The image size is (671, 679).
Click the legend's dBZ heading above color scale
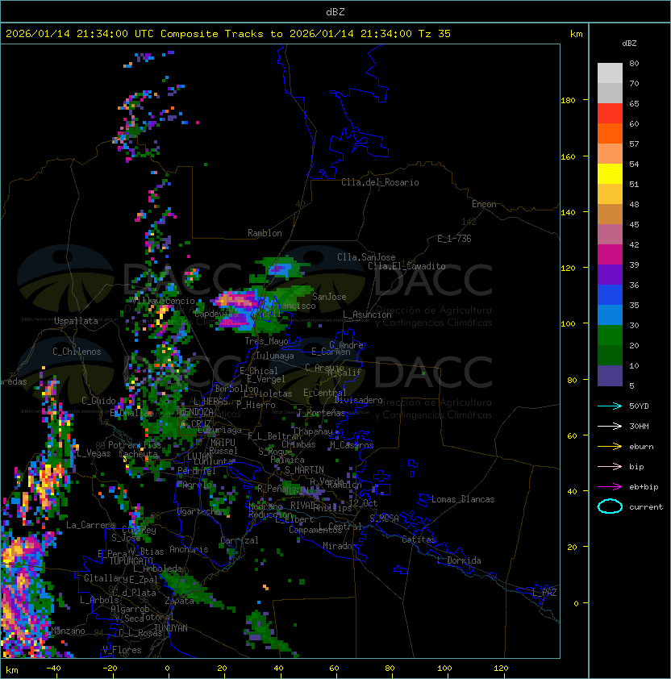629,44
